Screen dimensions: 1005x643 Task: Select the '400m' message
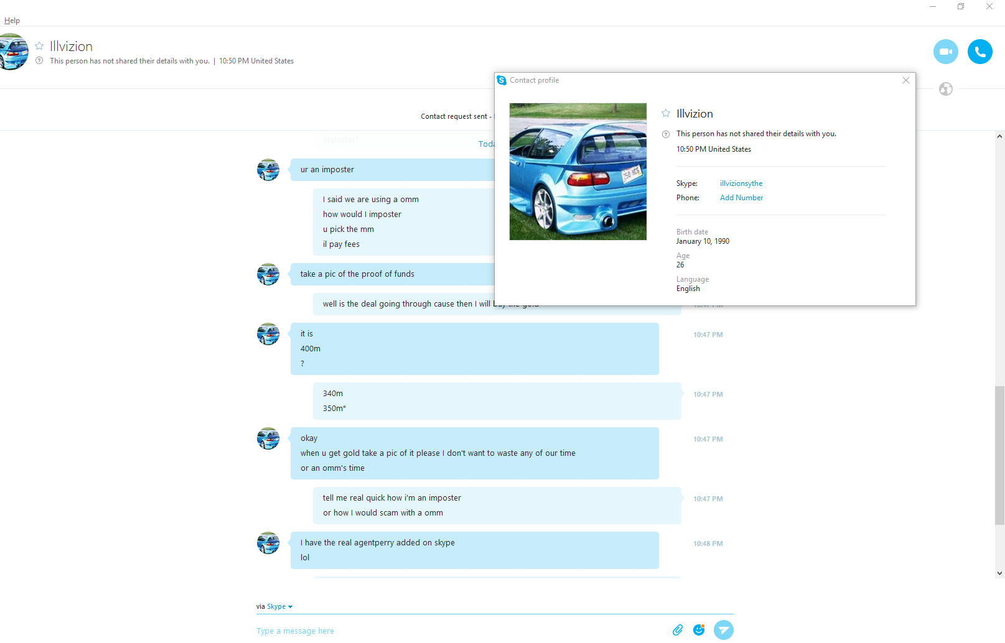311,349
